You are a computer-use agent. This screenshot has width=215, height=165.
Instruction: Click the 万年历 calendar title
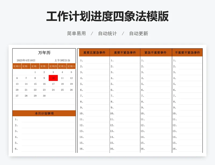[x=44, y=53]
